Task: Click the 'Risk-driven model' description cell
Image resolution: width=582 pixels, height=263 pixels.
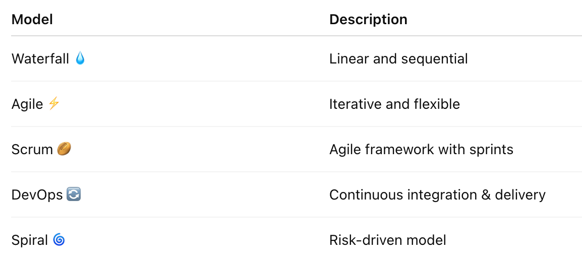Action: [387, 240]
